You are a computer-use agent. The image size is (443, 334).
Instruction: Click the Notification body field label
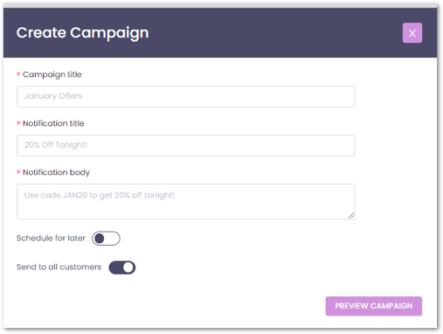[56, 172]
